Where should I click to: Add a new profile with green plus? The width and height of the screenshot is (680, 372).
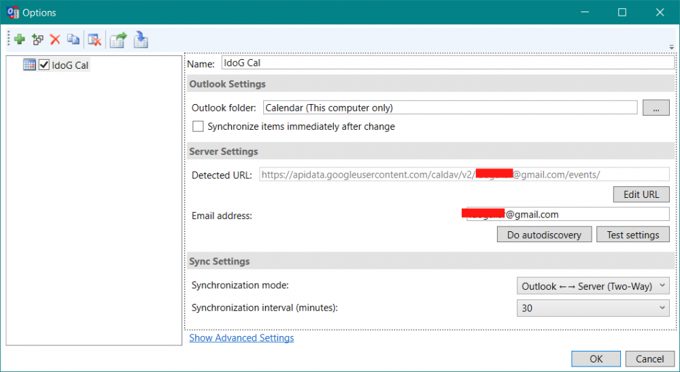tap(20, 39)
